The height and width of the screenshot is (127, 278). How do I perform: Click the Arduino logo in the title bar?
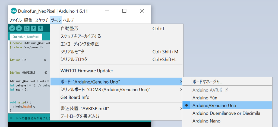coord(14,11)
